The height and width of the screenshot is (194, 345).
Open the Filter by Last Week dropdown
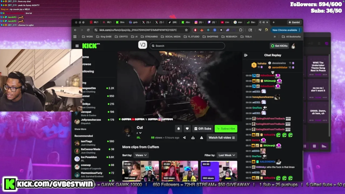(x=227, y=155)
